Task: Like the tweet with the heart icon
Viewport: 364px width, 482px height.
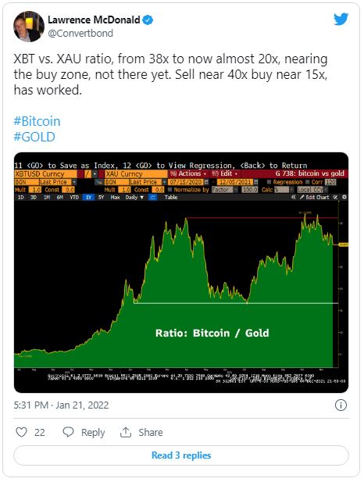Action: pos(22,432)
